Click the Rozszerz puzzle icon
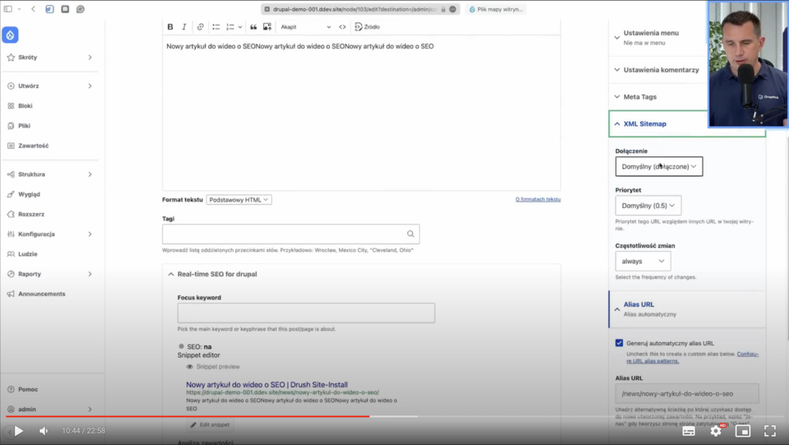The image size is (789, 445). tap(11, 214)
